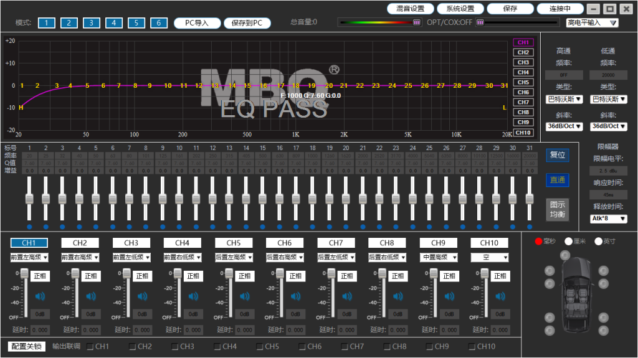Switch to the CH5 EQ graph tab
This screenshot has height=358, width=638.
[523, 82]
